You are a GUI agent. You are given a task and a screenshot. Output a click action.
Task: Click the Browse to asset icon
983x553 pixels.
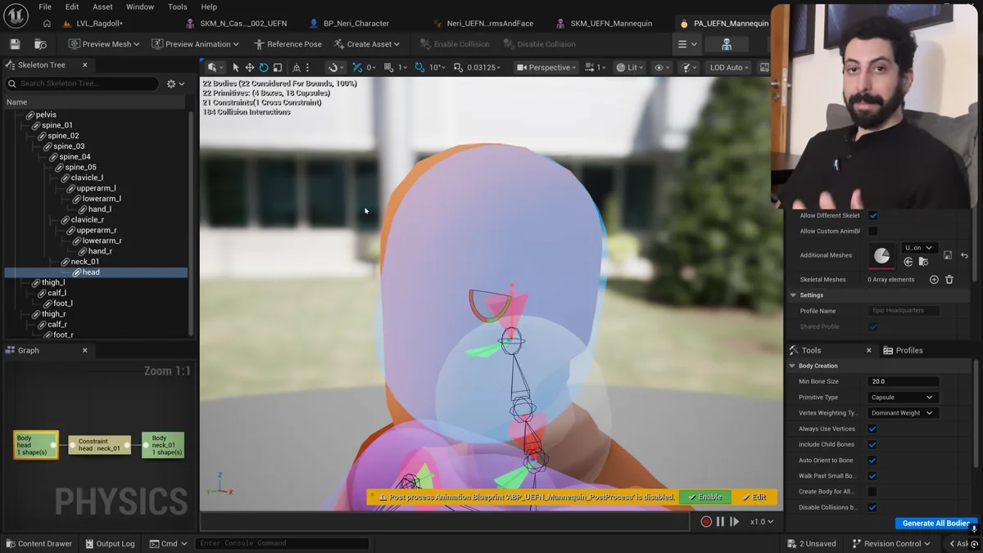pos(40,44)
